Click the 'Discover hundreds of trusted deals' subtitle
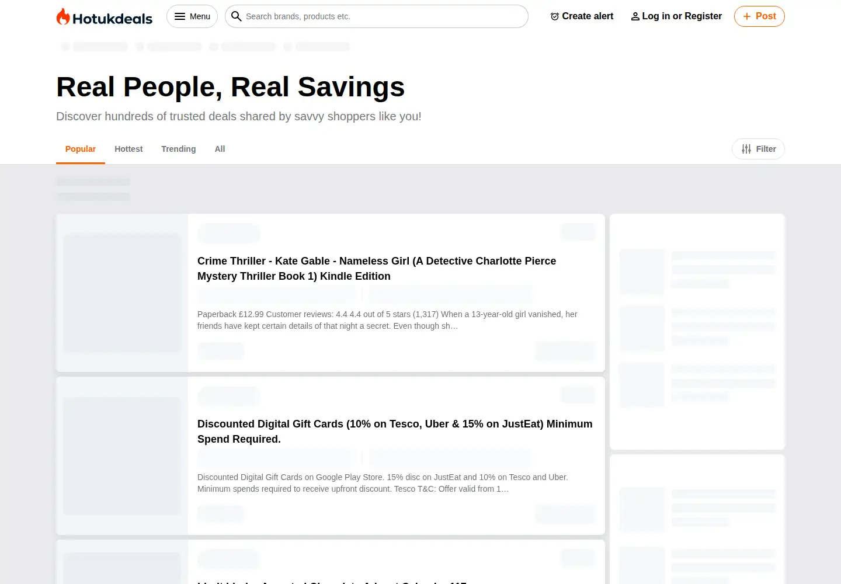 point(239,116)
